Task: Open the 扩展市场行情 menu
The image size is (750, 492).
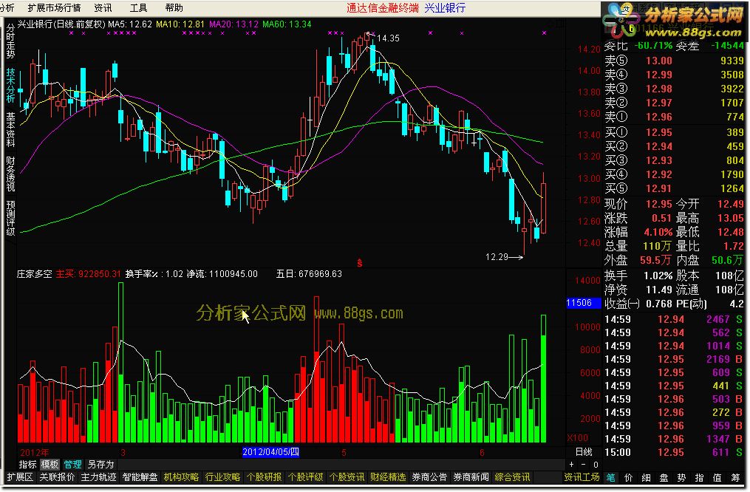Action: click(54, 7)
